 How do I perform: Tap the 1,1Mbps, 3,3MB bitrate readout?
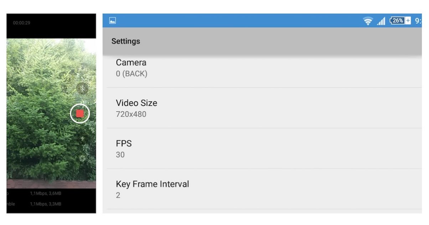[45, 204]
